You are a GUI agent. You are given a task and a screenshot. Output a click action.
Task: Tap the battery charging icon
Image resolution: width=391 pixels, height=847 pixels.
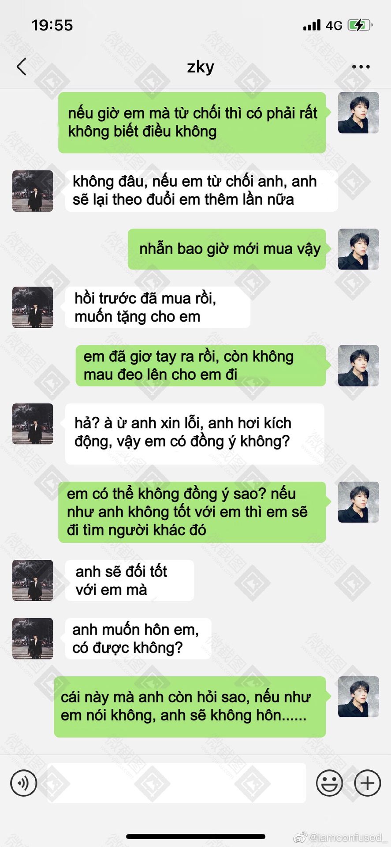coord(360,25)
